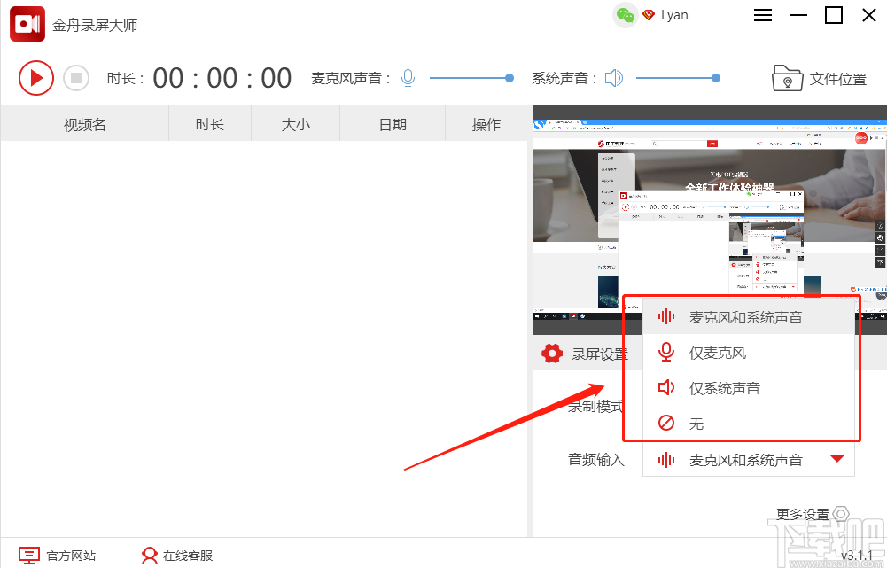Select the microphone volume icon
Viewport: 887px width, 568px height.
click(x=408, y=78)
